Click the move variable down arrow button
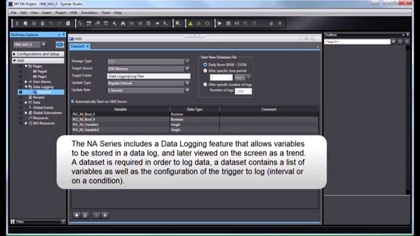This screenshot has width=420, height=236. pos(105,215)
